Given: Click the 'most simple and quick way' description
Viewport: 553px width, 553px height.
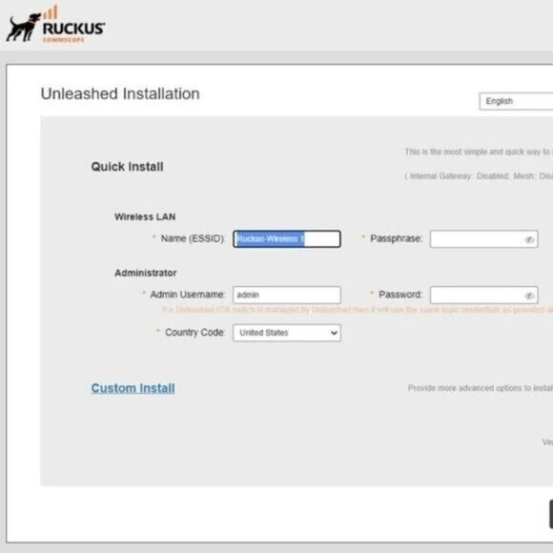Looking at the screenshot, I should (x=479, y=152).
